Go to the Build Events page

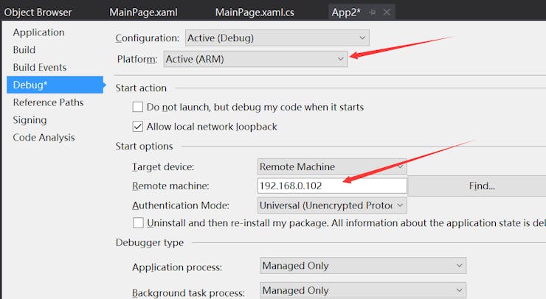coord(40,67)
